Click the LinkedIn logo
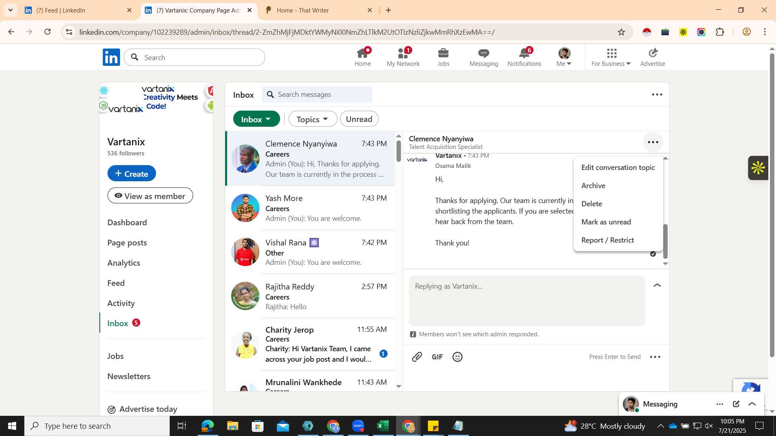The height and width of the screenshot is (436, 776). 111,57
